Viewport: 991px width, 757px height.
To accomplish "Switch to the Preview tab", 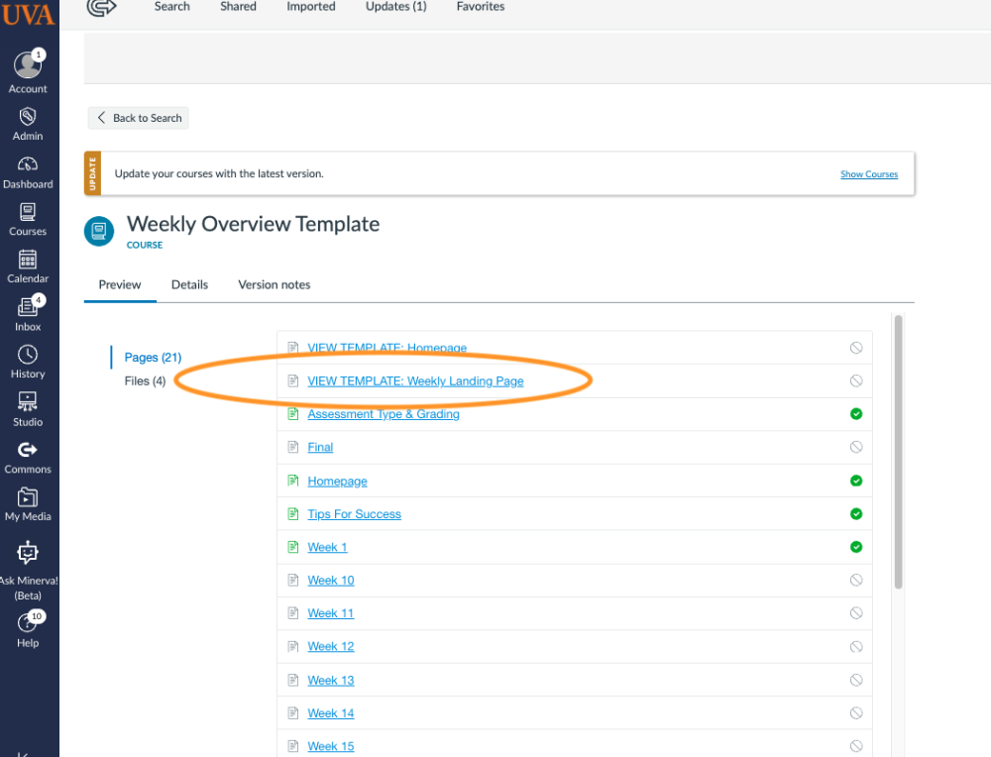I will click(x=120, y=285).
